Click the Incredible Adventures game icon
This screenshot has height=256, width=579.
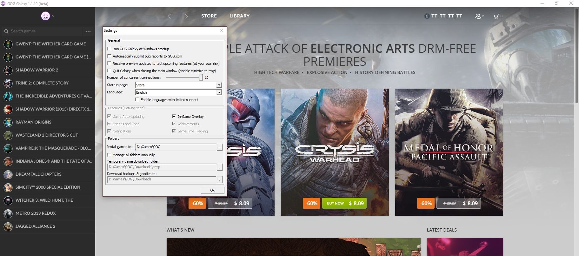8,96
